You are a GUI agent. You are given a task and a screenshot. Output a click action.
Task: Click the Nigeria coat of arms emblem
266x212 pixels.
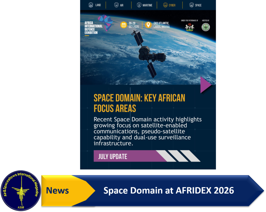pos(190,27)
